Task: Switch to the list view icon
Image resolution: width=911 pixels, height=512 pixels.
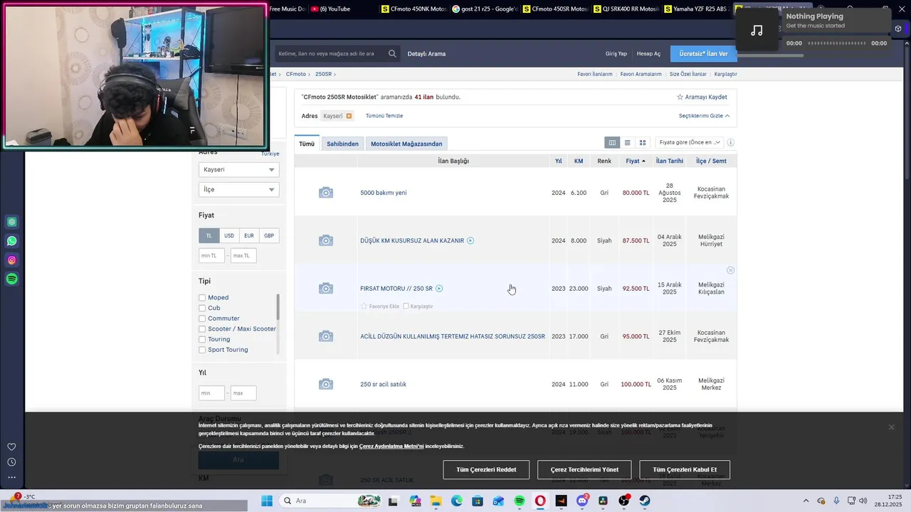Action: [x=627, y=143]
